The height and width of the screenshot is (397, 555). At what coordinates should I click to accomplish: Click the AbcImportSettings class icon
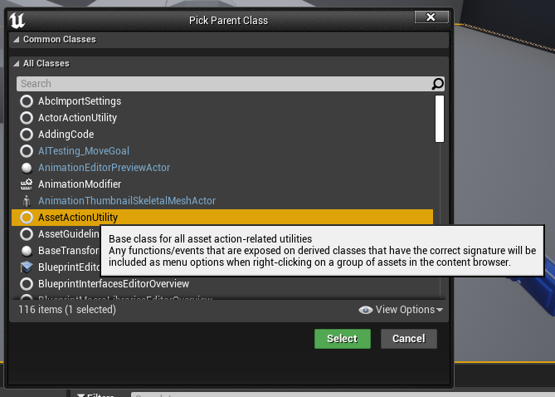[27, 101]
